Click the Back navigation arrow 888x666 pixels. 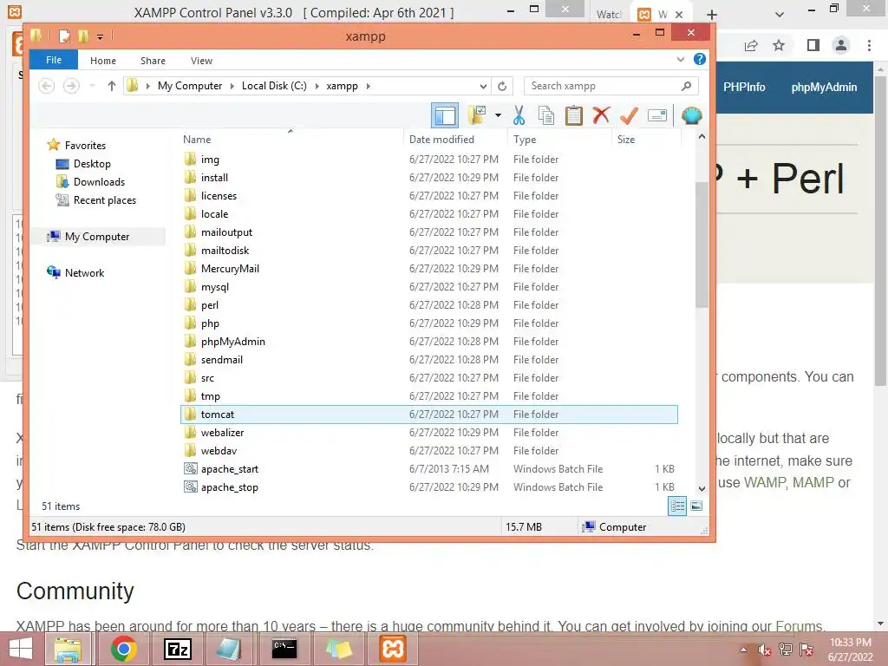click(x=47, y=86)
